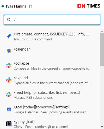Click the Jira Cloud icon
This screenshot has height=129, width=104.
click(9, 36)
